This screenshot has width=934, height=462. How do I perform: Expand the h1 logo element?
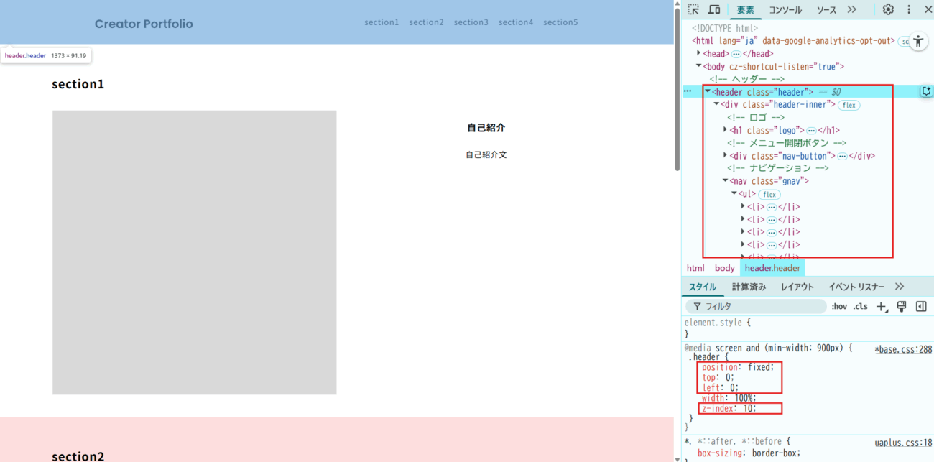725,130
